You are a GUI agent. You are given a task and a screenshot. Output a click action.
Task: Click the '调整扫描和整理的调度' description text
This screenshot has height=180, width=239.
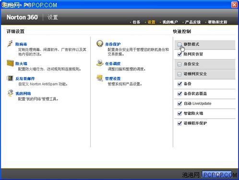pyautogui.click(x=127, y=69)
